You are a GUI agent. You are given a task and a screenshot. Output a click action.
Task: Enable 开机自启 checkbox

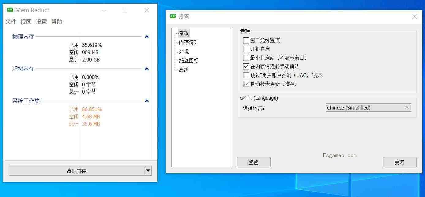tap(246, 49)
